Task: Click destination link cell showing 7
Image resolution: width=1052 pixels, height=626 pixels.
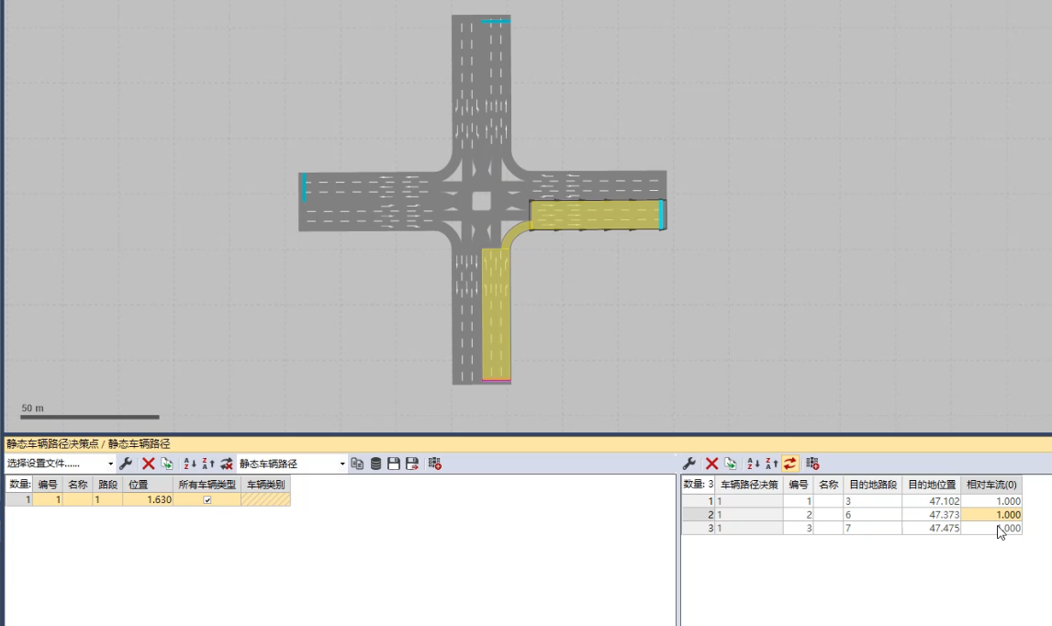Action: pos(872,528)
